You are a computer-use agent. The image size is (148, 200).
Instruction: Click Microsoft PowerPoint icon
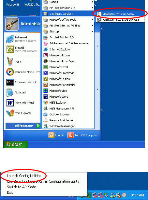tap(45, 85)
